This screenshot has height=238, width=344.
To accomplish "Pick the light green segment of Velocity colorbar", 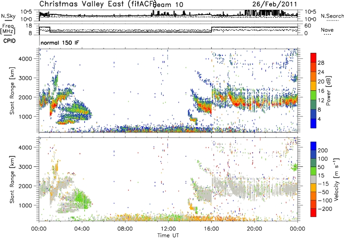I will pyautogui.click(x=313, y=171).
